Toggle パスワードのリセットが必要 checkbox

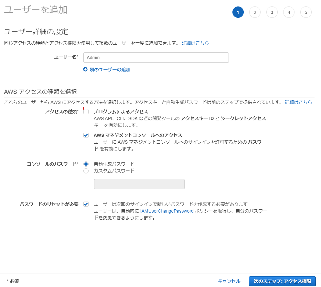[86, 204]
